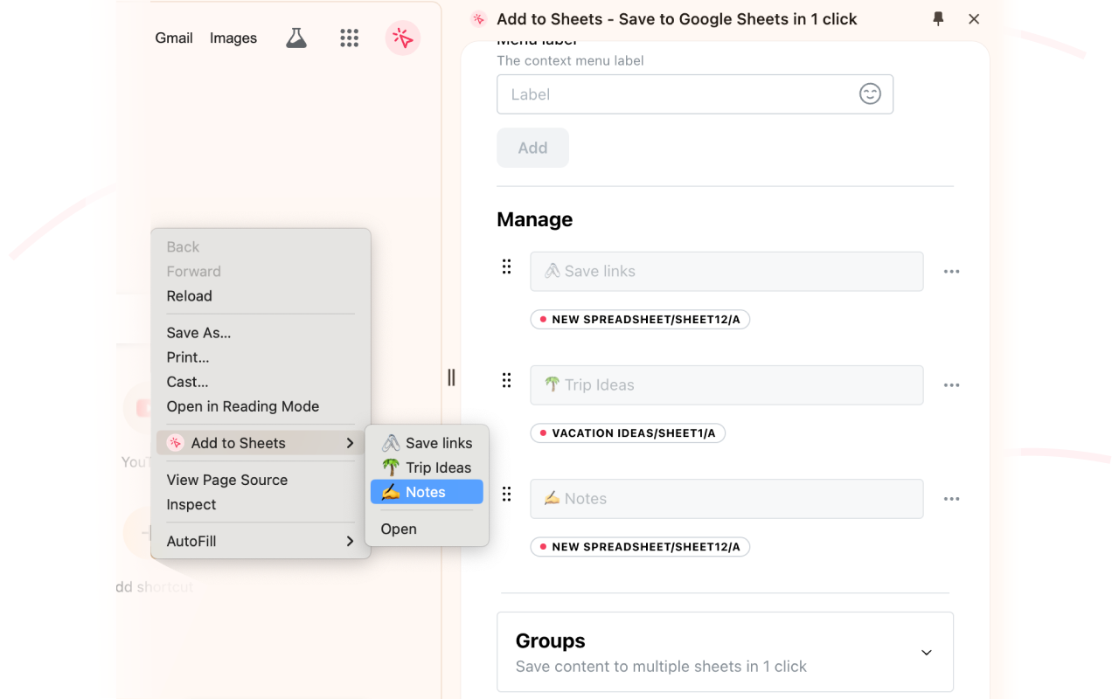Screen dimensions: 1119x699
Task: Open Gmail from the top bar
Action: 173,38
